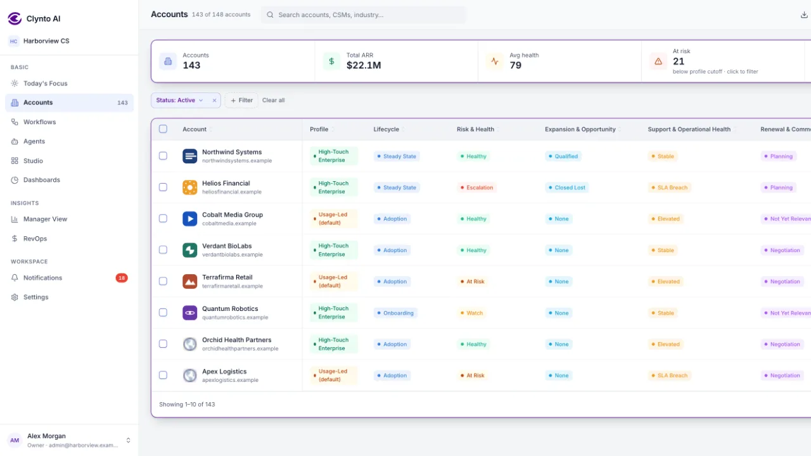Navigate to Studio in the sidebar
Viewport: 811px width, 456px height.
click(69, 161)
